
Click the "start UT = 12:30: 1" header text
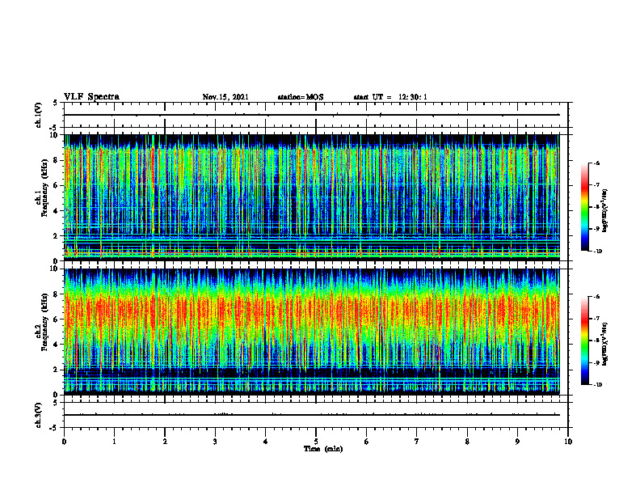click(x=390, y=97)
